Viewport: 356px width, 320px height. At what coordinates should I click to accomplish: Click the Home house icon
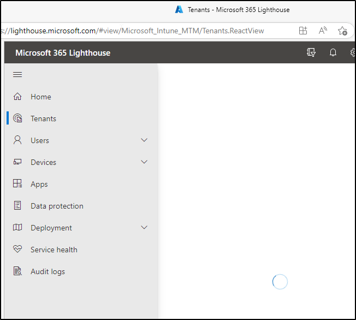point(17,97)
